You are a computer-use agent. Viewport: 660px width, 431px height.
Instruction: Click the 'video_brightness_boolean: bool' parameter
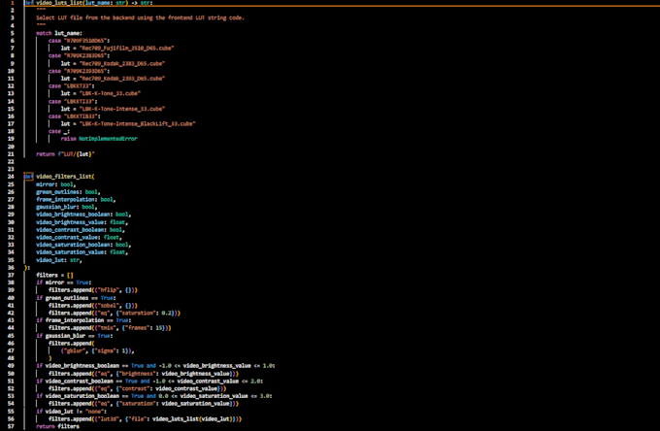82,215
